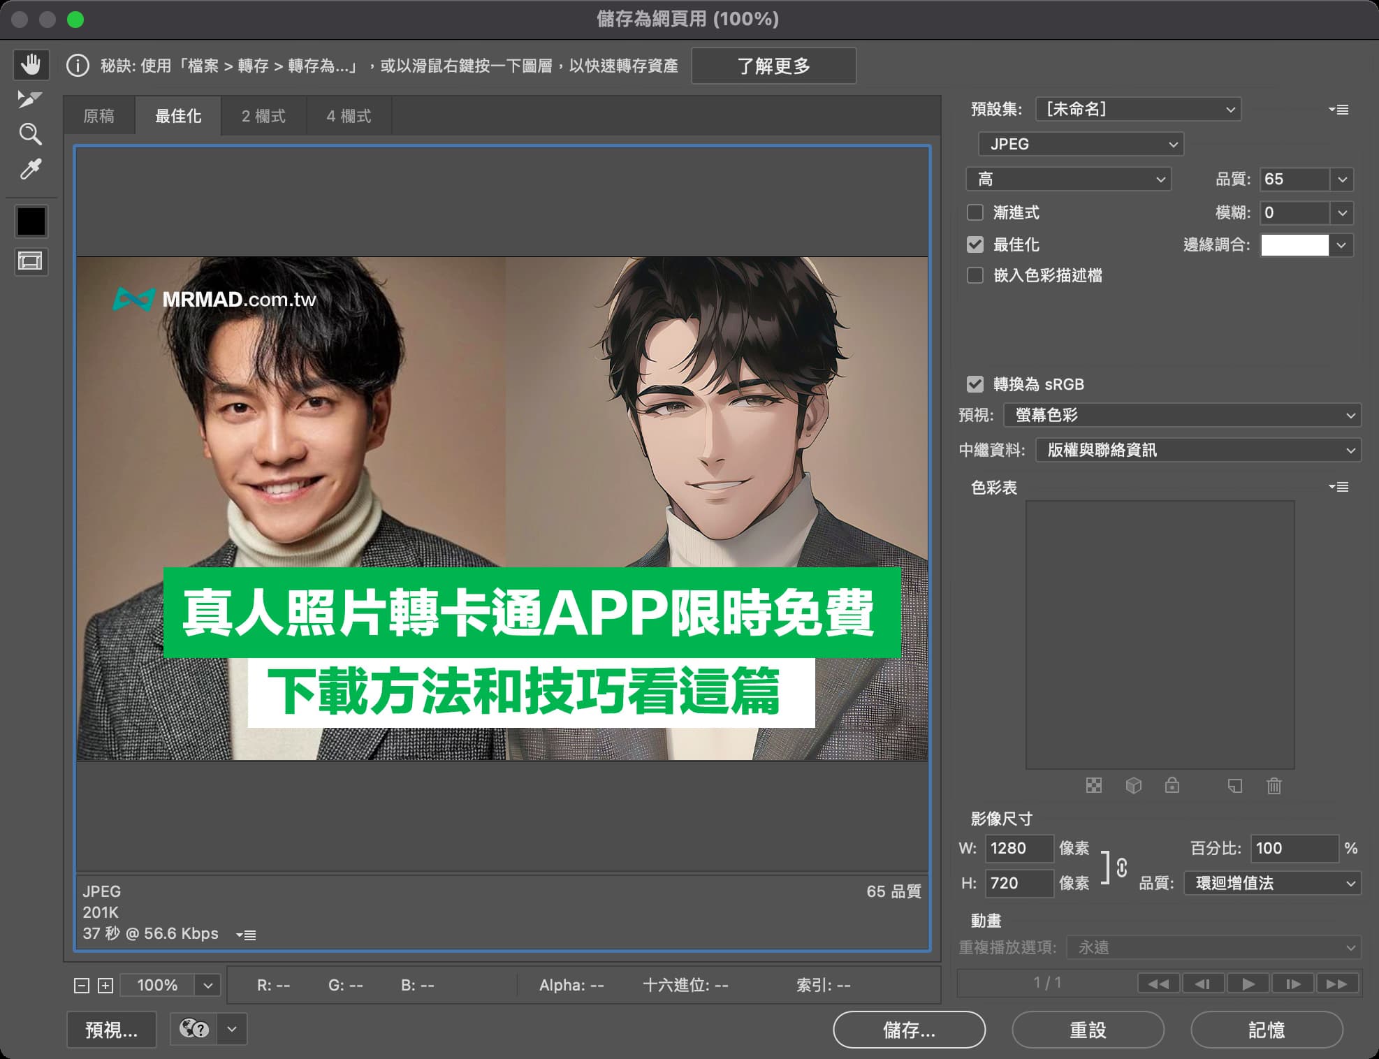1379x1059 pixels.
Task: Click the 了解更多 button
Action: [773, 66]
